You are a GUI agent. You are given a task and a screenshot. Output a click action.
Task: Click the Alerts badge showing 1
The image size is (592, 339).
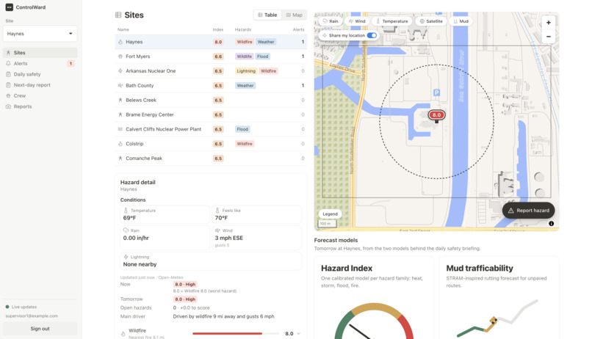[x=71, y=63]
